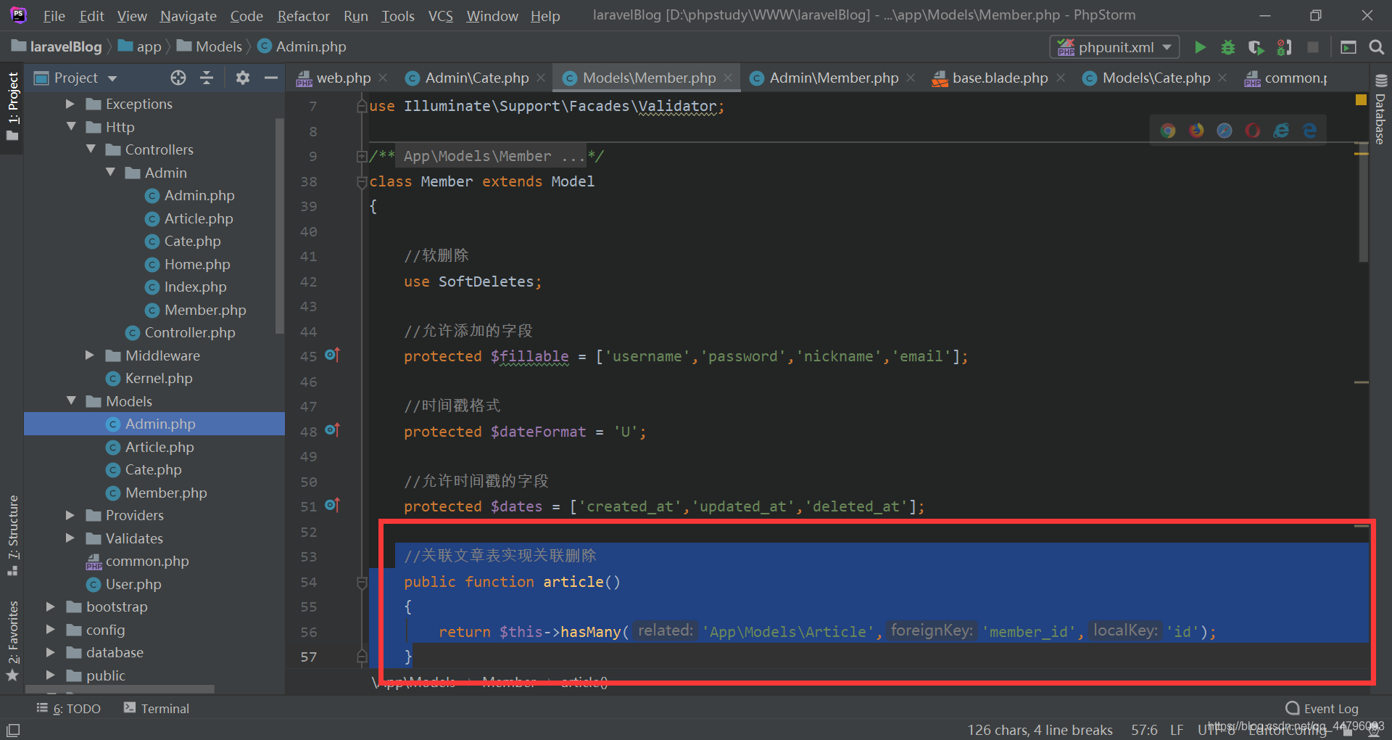Close the Admin\Cate.php tab

tap(541, 78)
